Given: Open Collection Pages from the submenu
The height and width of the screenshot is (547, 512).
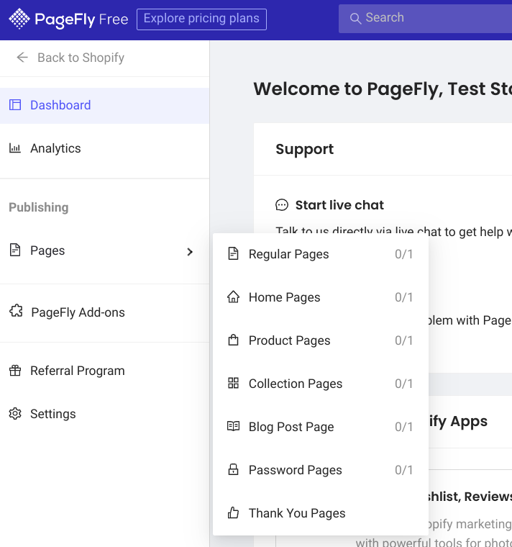Looking at the screenshot, I should click(x=296, y=384).
